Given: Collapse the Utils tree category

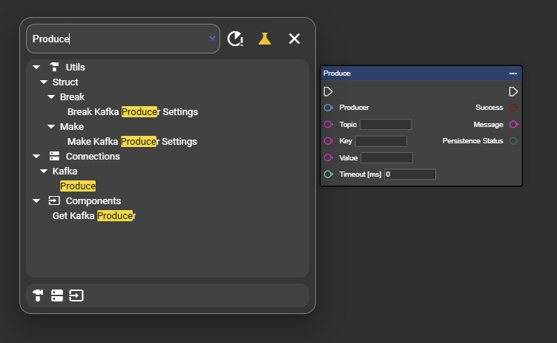Looking at the screenshot, I should 36,68.
